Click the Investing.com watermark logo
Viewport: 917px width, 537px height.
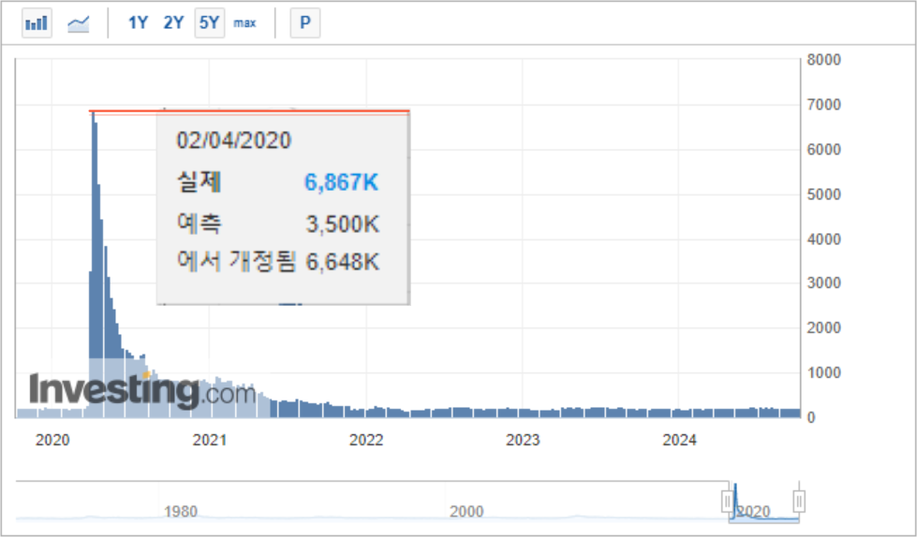pyautogui.click(x=141, y=390)
